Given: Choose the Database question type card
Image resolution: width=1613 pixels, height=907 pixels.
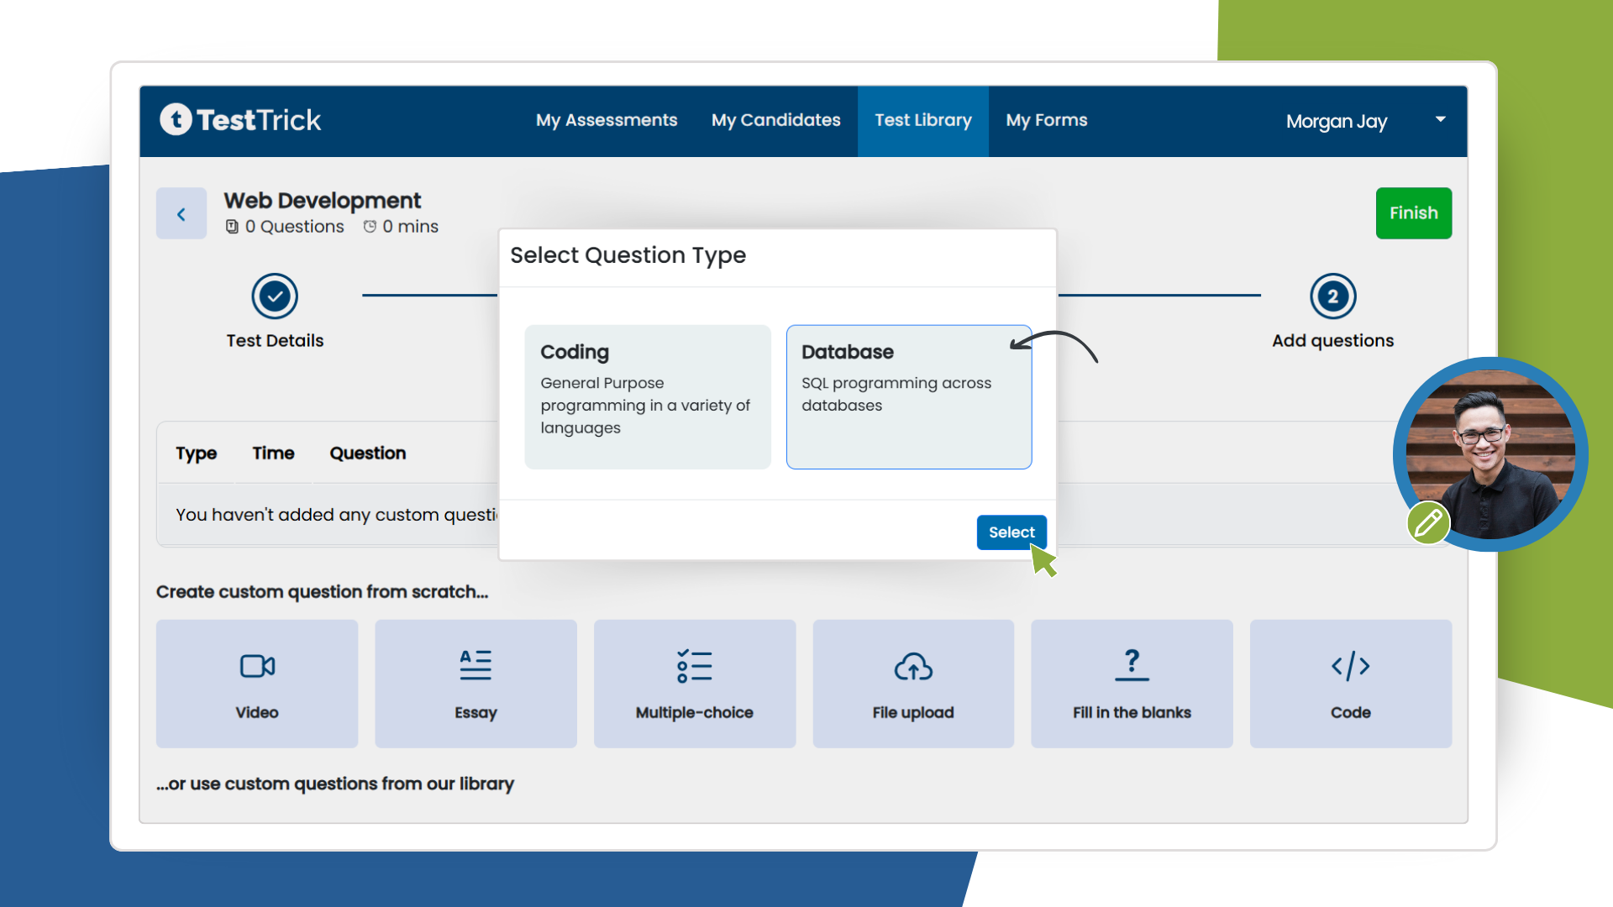Looking at the screenshot, I should click(x=908, y=396).
